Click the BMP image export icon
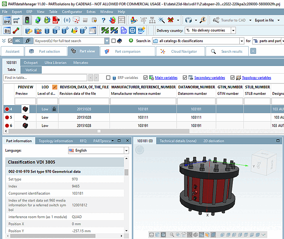284x239 pixels. (x=7, y=20)
